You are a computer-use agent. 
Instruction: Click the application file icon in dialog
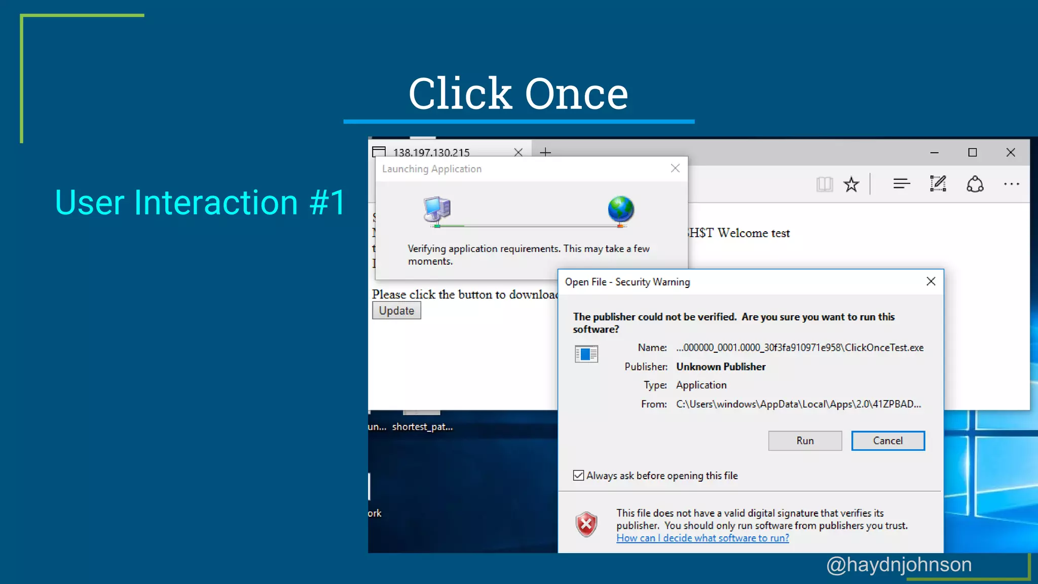pos(586,353)
